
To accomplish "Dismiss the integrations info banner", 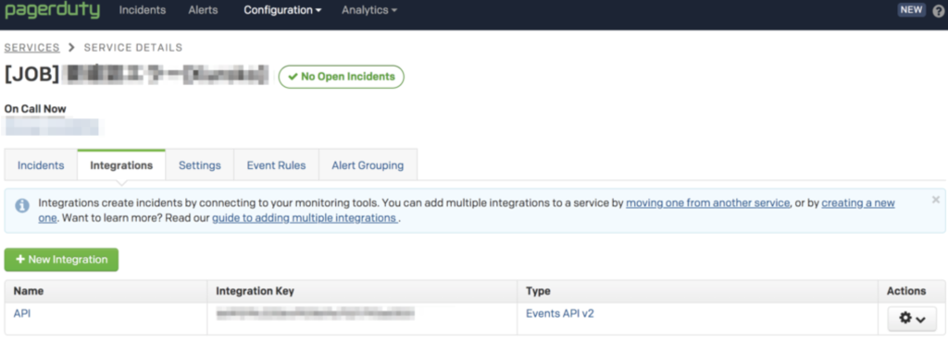I will pos(935,200).
